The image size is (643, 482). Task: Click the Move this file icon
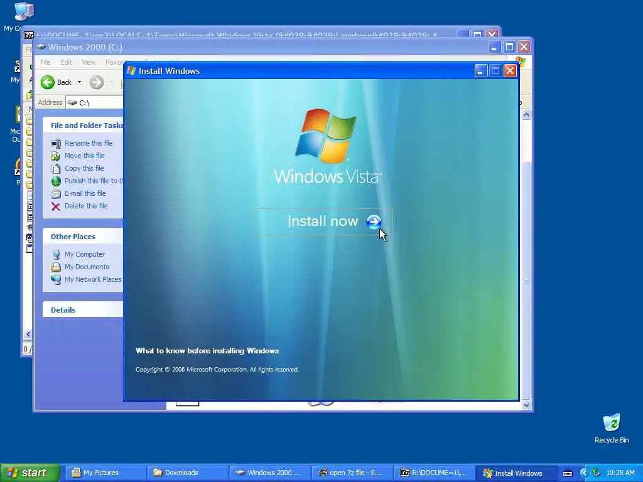(56, 156)
